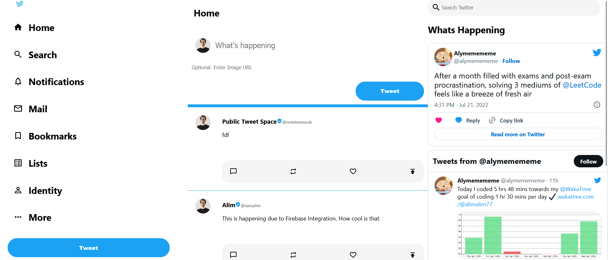Screen dimensions: 608x260
Task: Click the What's happening compose field
Action: pos(245,45)
